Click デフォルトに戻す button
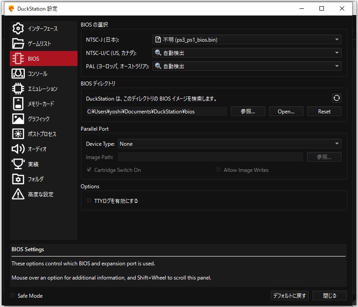 coord(290,295)
